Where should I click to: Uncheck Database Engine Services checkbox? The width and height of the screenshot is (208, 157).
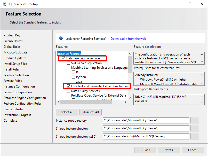63,58
